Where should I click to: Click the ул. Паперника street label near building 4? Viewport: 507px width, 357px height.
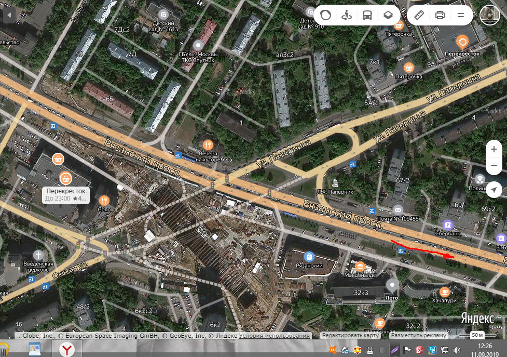(400, 127)
